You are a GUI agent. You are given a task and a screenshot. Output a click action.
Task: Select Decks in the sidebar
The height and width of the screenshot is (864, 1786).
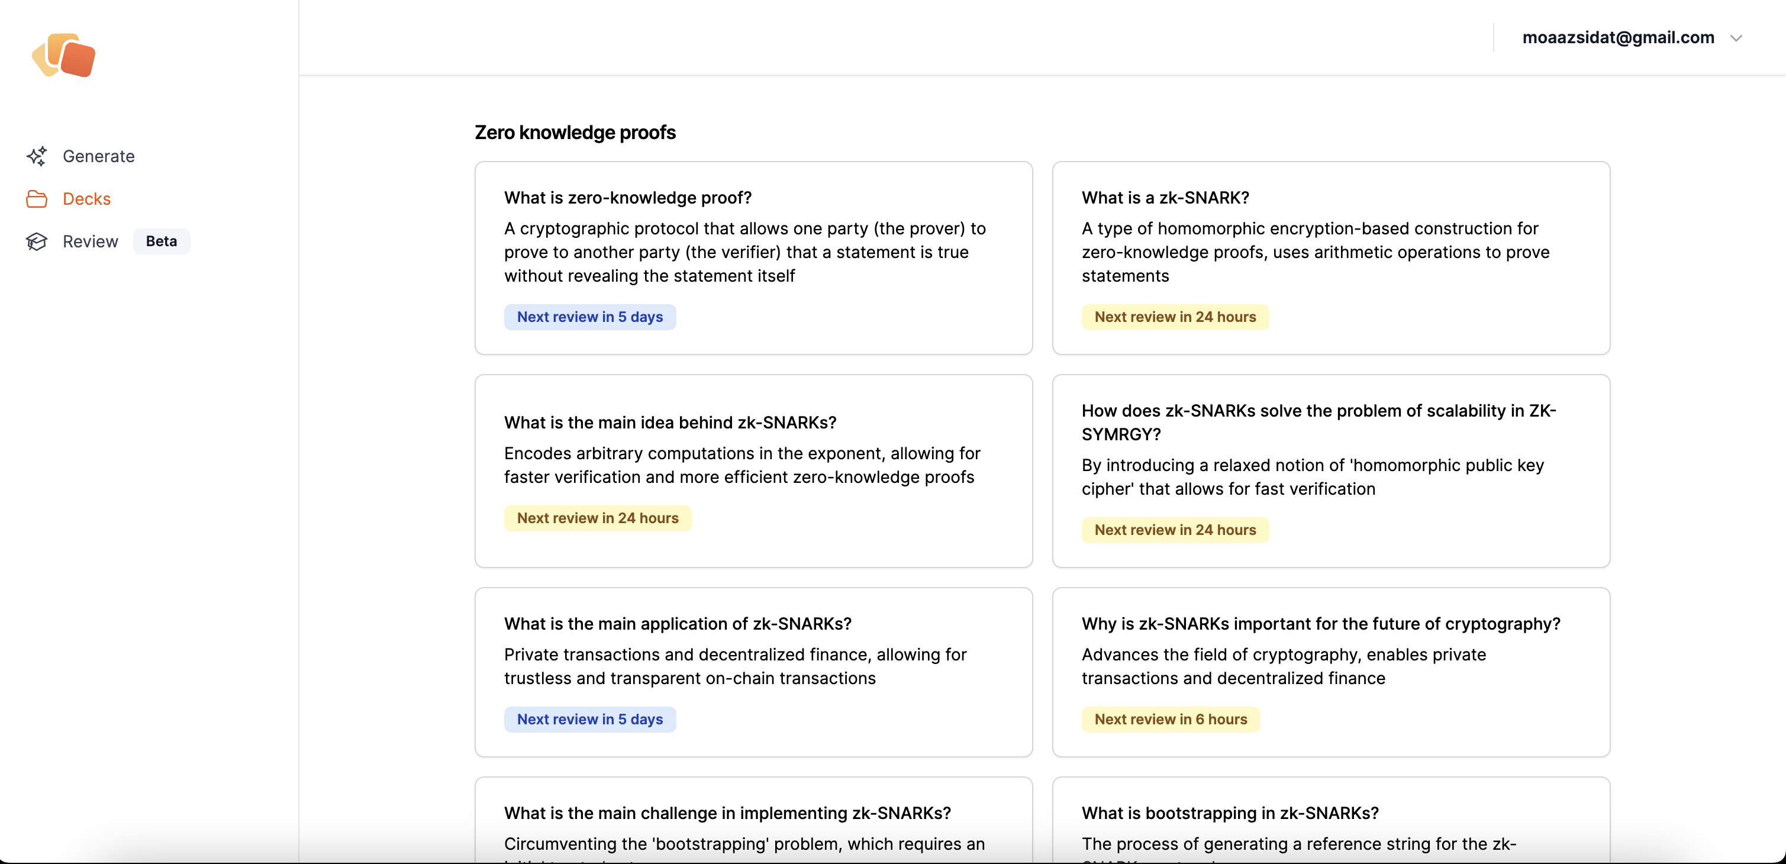point(86,199)
